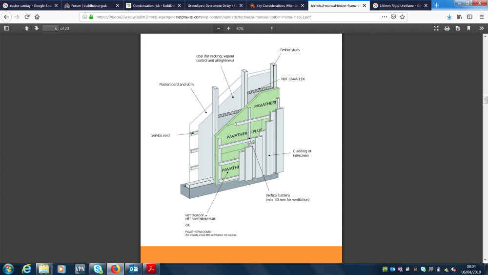Close the GreenSpec Decrement Delay tab
The image size is (488, 275).
click(241, 5)
